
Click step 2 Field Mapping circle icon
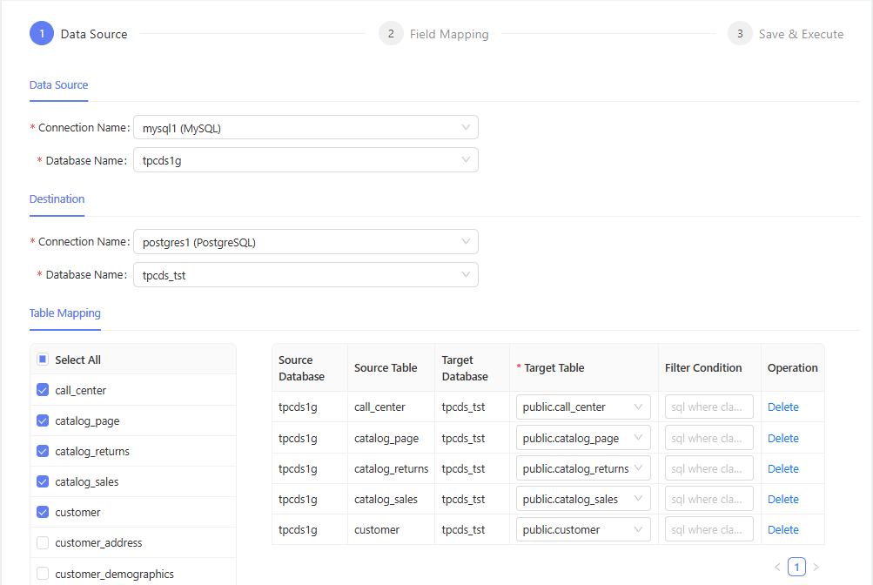[391, 34]
